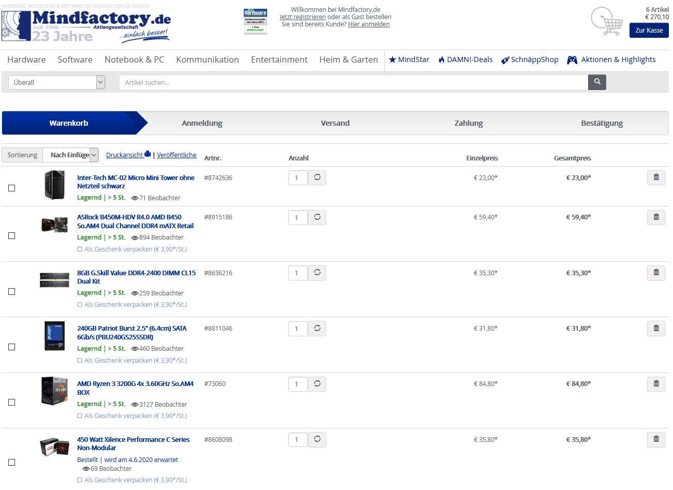The image size is (673, 490).
Task: Open the Heim & Garten menu
Action: click(348, 60)
